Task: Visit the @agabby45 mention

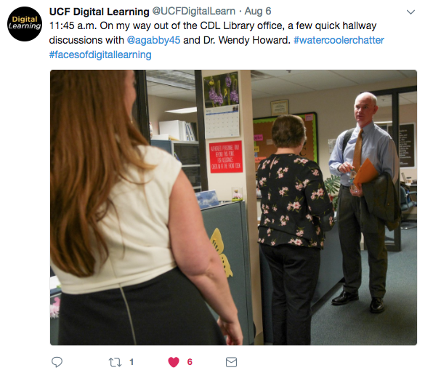Action: pos(153,40)
